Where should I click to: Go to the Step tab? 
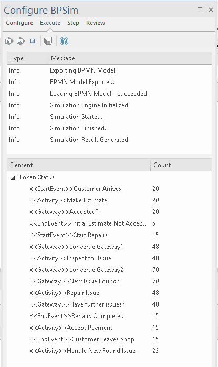pyautogui.click(x=73, y=23)
